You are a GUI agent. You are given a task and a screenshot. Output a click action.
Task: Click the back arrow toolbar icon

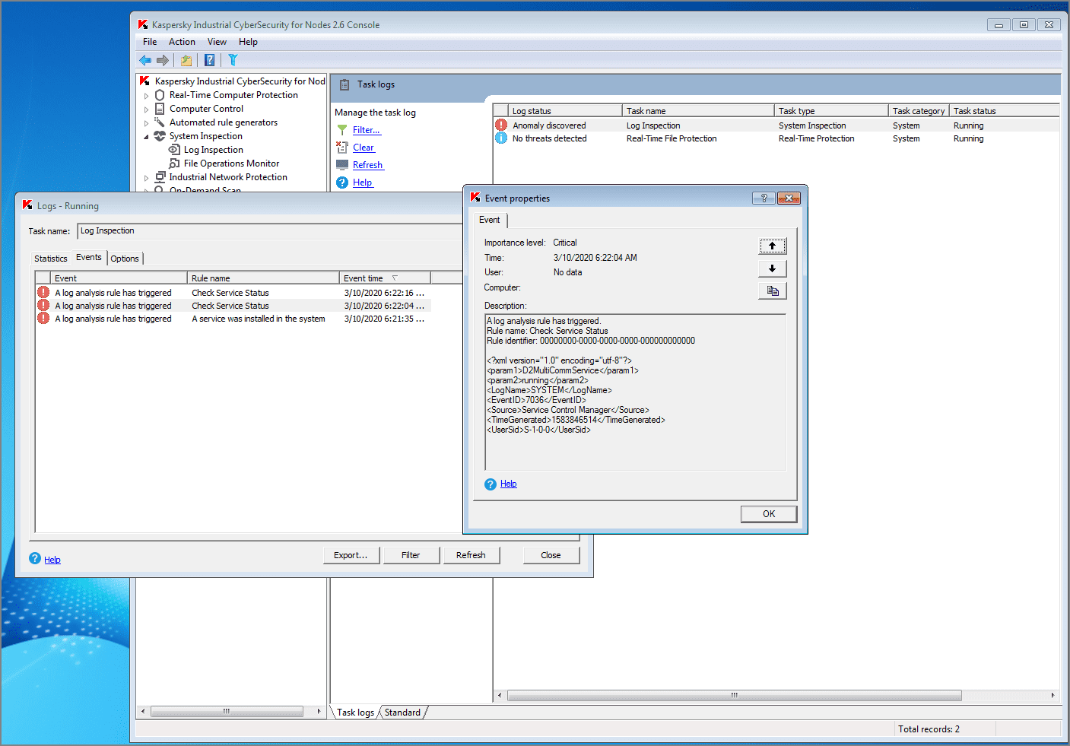click(x=145, y=60)
